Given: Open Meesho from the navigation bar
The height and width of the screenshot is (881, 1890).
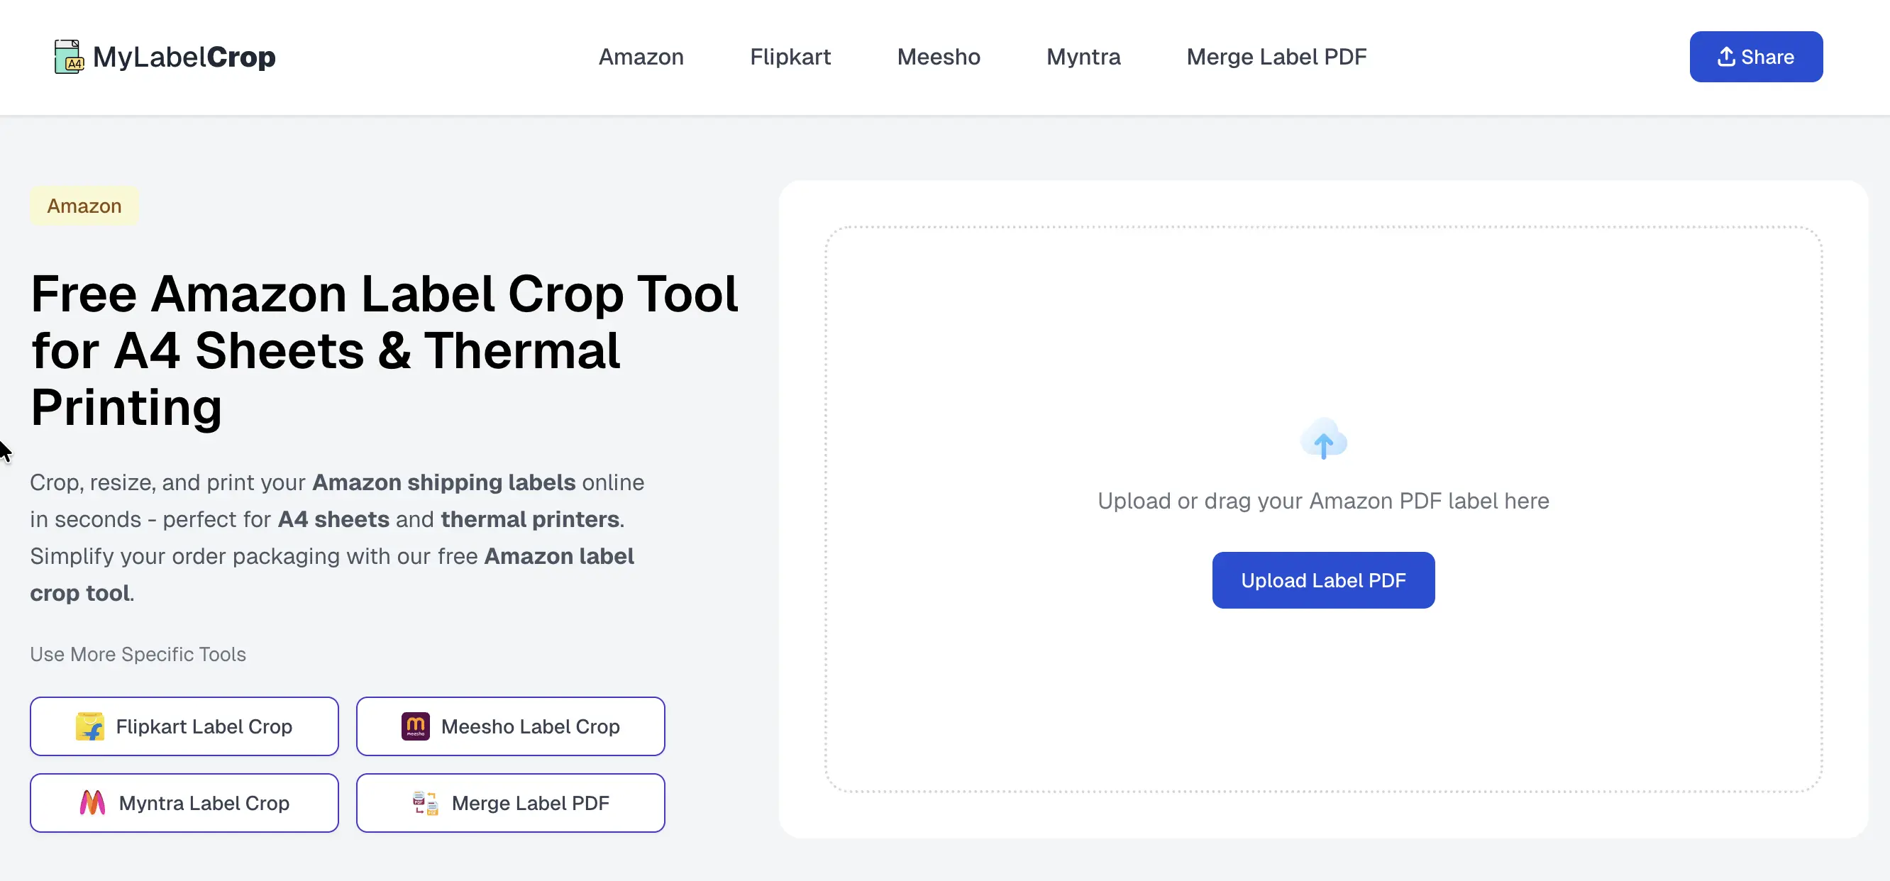Looking at the screenshot, I should click(939, 57).
